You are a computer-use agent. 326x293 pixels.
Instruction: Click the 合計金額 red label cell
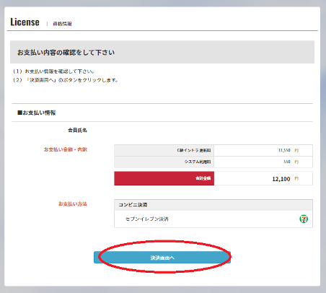(164, 178)
